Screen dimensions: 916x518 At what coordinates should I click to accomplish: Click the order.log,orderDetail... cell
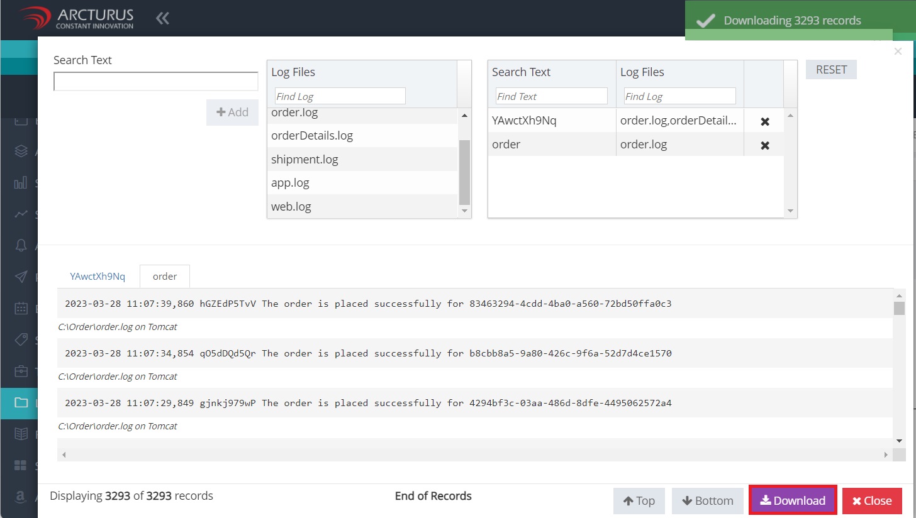point(680,121)
